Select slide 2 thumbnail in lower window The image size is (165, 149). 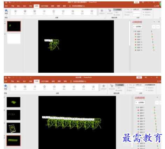pos(14,115)
